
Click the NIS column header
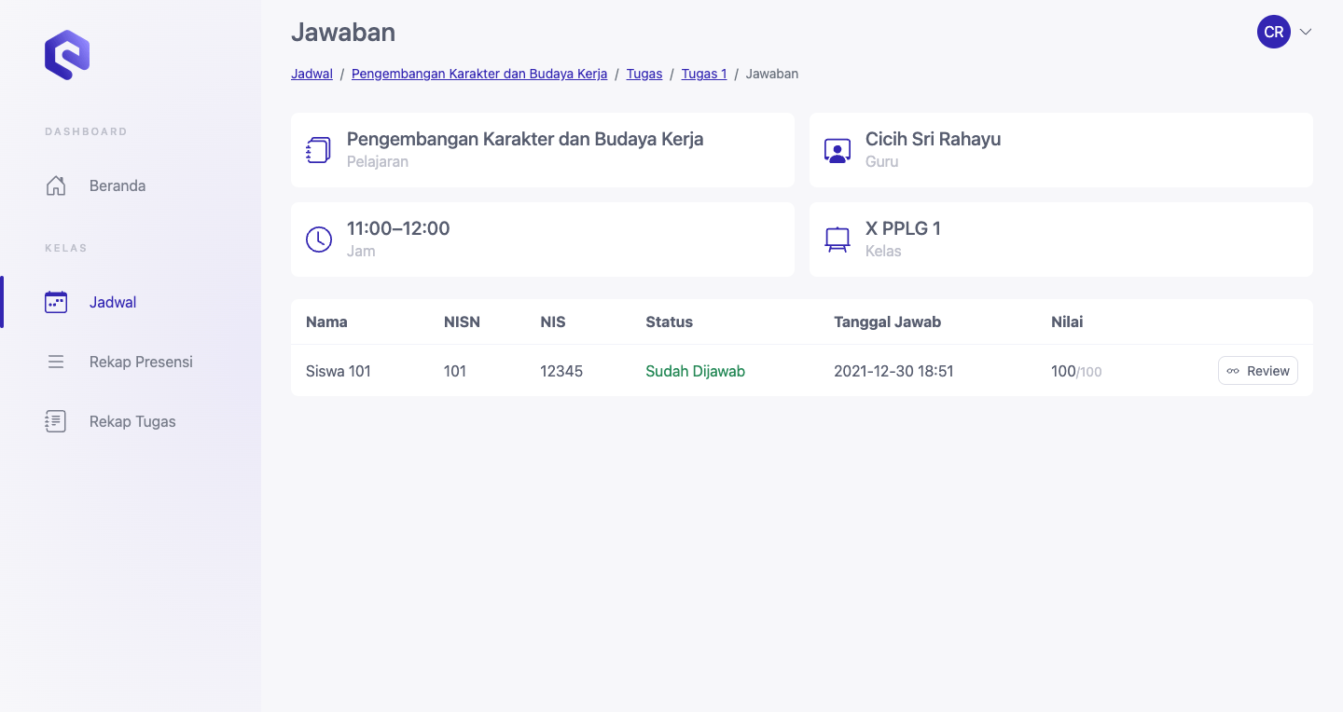(553, 322)
